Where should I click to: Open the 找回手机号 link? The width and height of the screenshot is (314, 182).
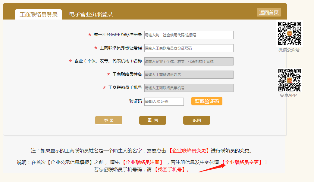coord(170,170)
